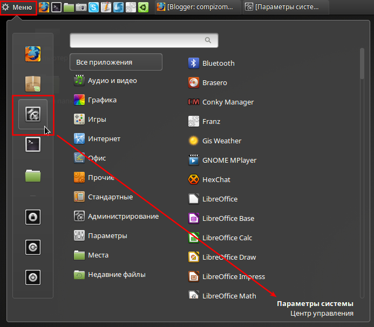This screenshot has height=327, width=374.
Task: Click the Franz launcher in top panel
Action: [131, 7]
